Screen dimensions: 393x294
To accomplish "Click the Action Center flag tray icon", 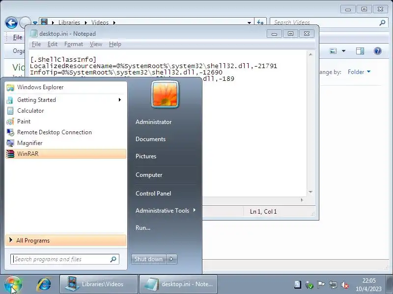I will [321, 285].
